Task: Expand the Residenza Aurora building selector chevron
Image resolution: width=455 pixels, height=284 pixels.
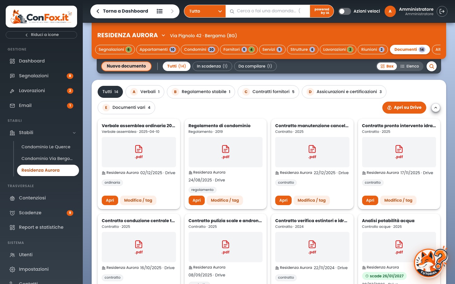Action: (x=163, y=35)
